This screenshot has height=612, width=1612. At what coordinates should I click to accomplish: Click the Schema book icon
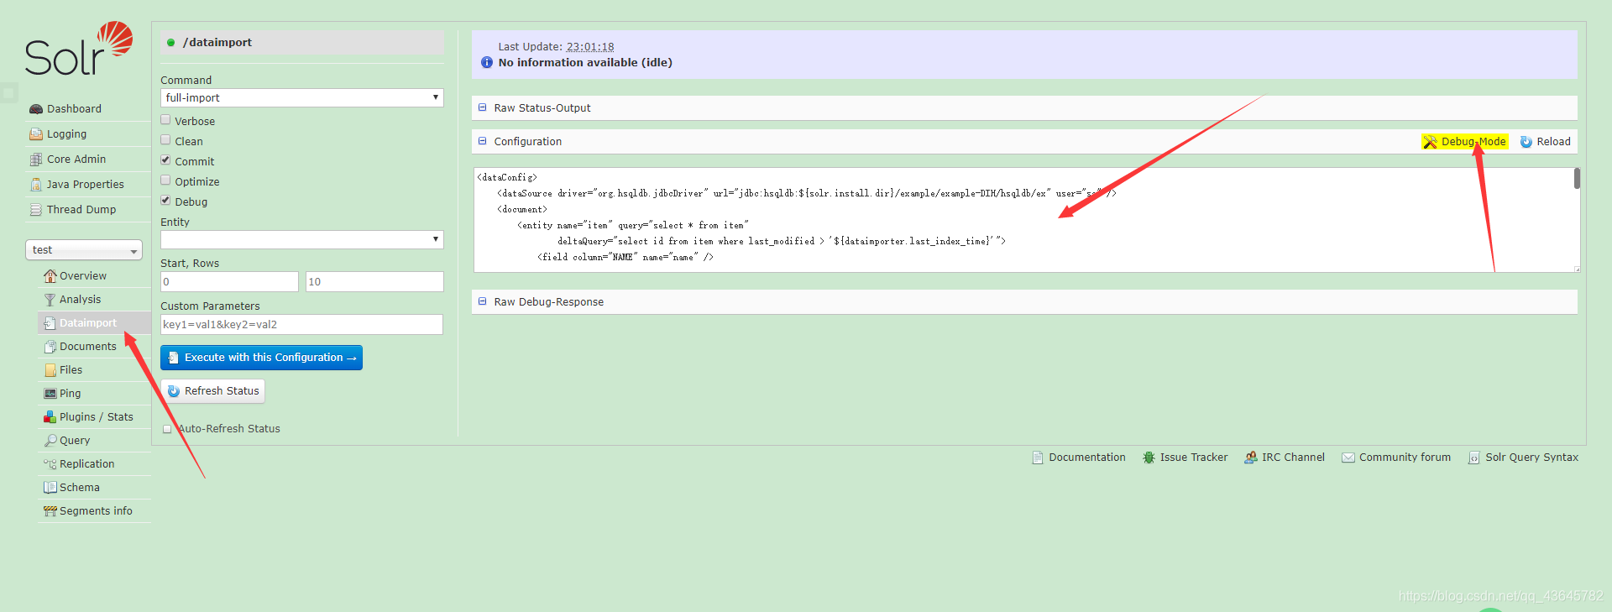50,488
